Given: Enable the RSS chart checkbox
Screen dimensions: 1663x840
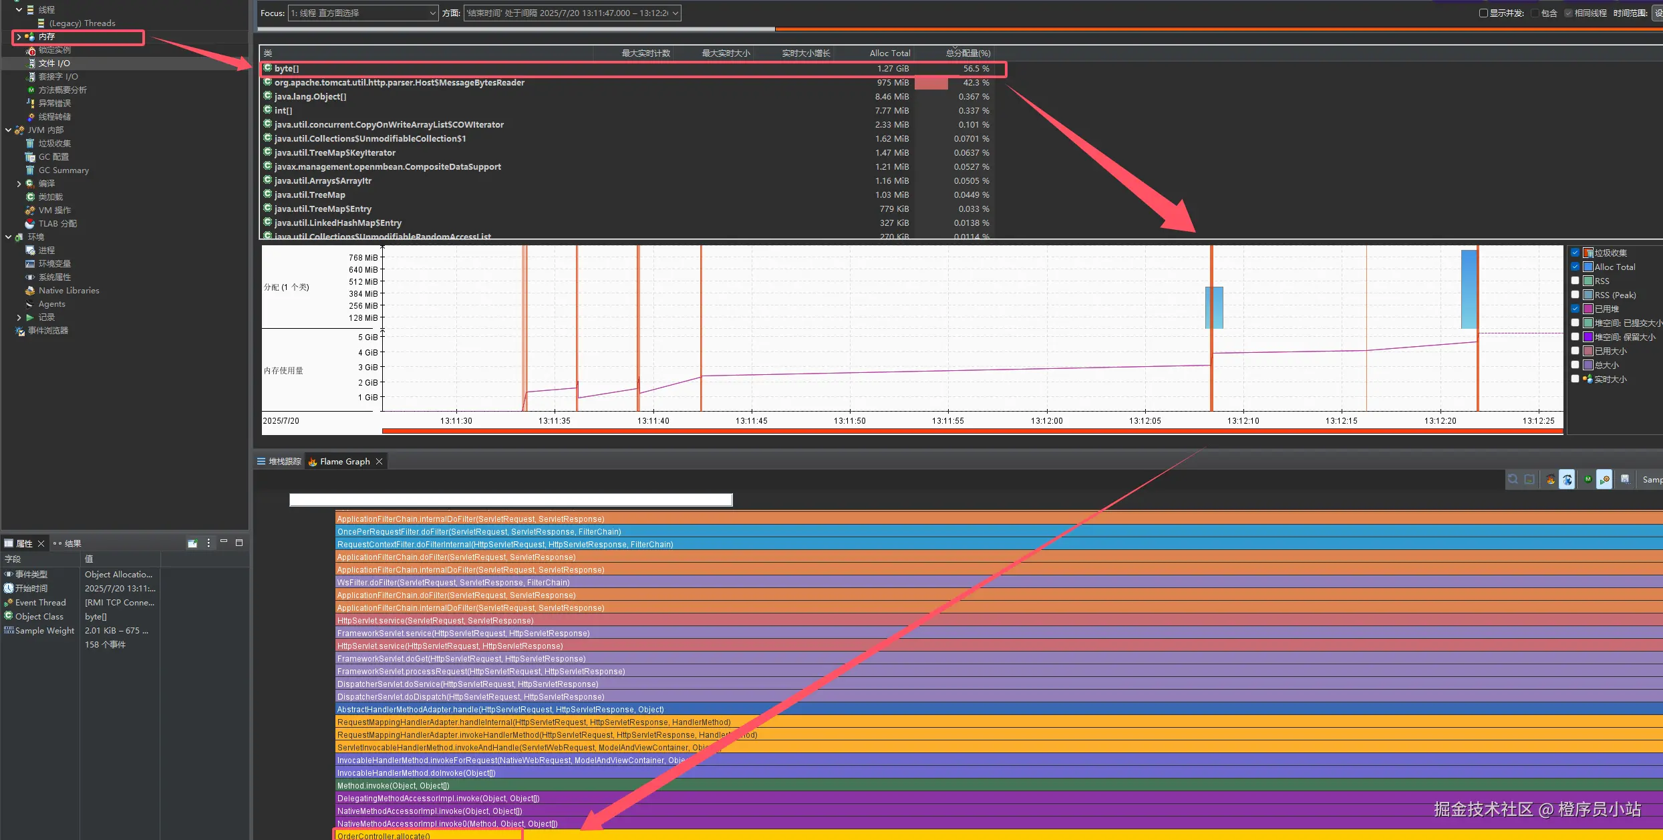Looking at the screenshot, I should click(1575, 281).
